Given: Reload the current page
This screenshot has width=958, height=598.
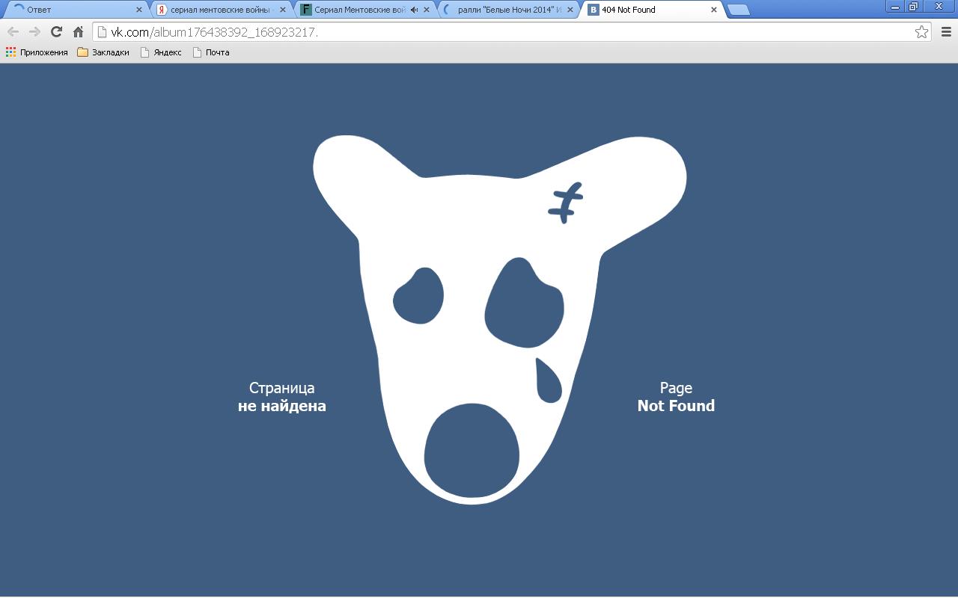Looking at the screenshot, I should 56,31.
